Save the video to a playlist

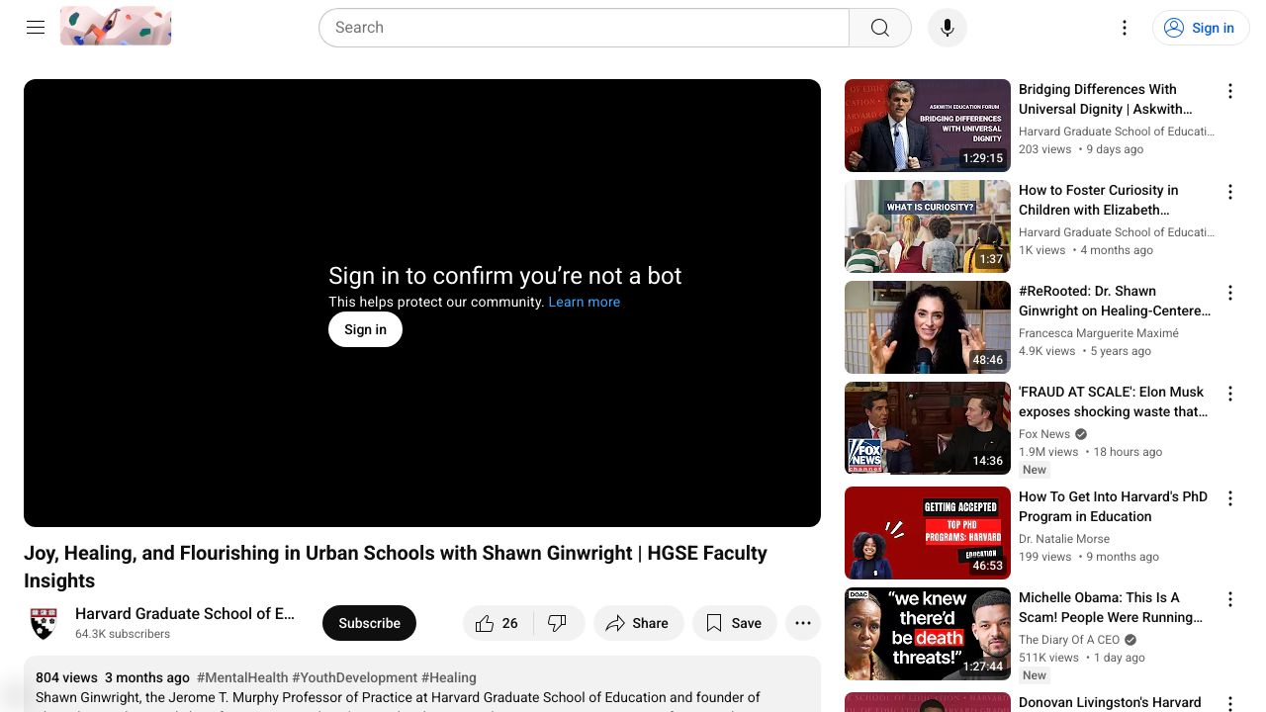tap(734, 623)
